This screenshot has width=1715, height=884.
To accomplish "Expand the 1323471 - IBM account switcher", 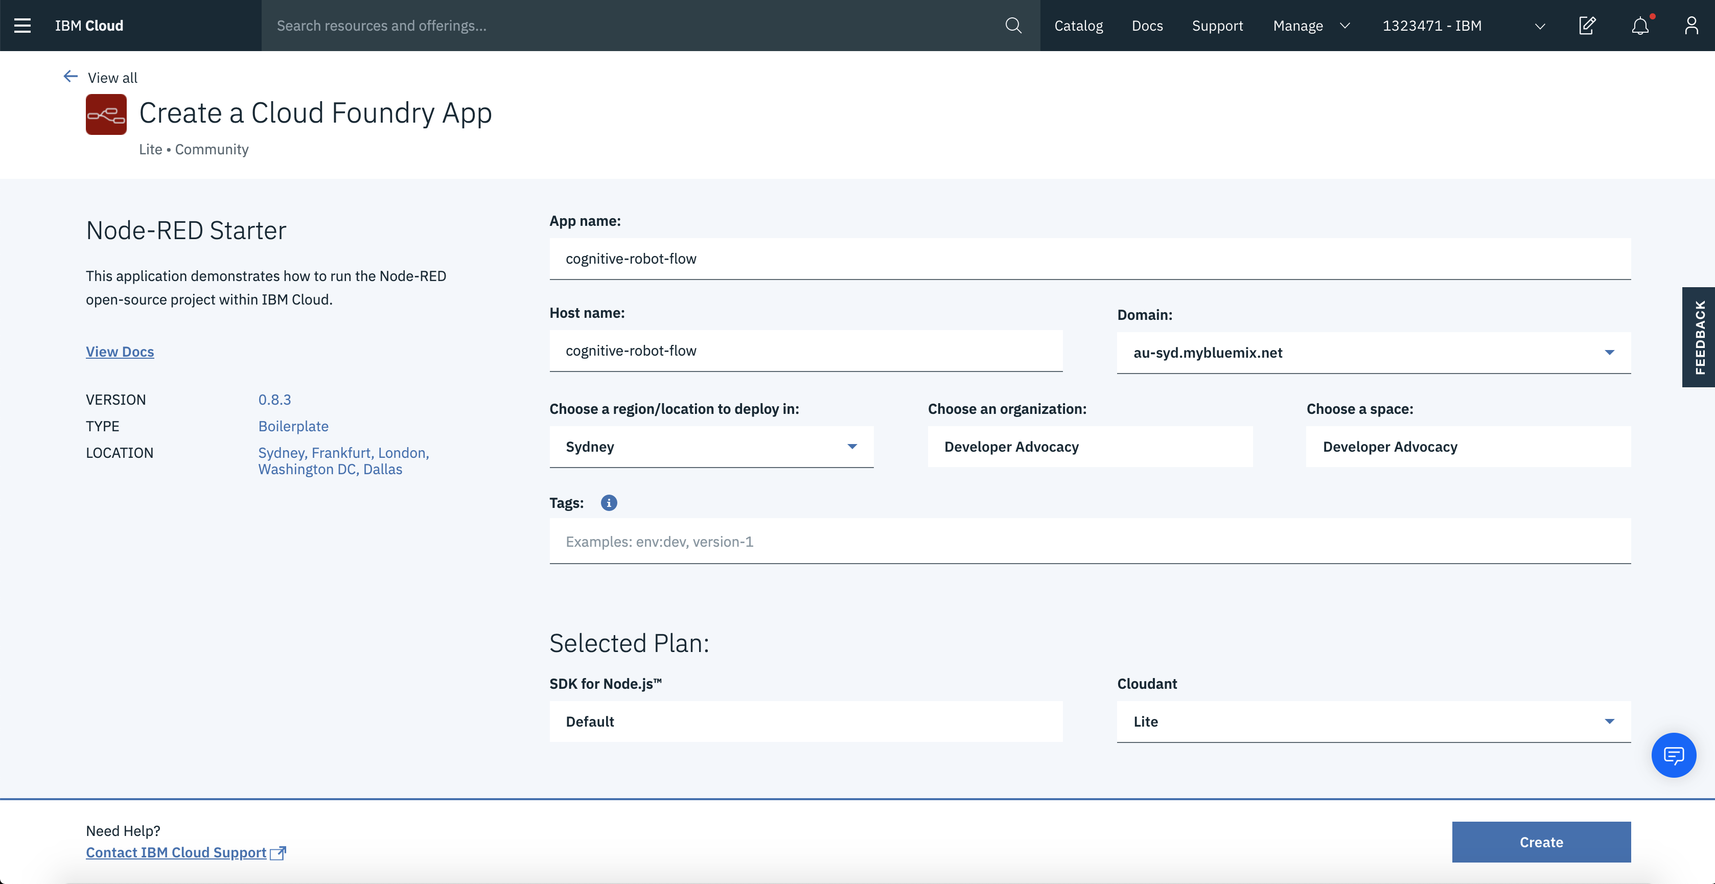I will click(1464, 26).
